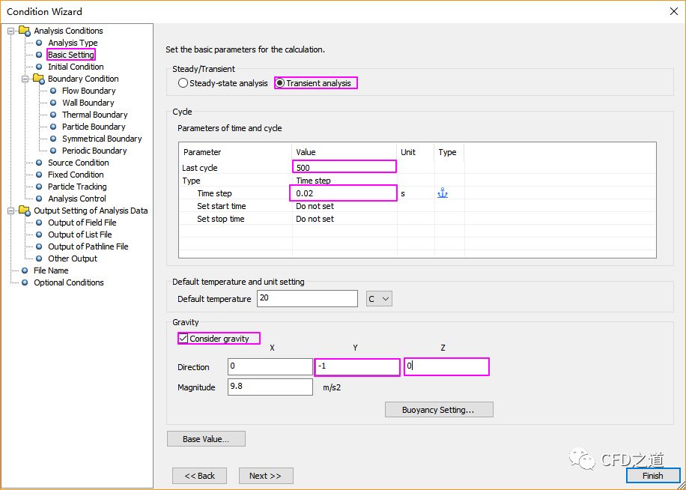686x490 pixels.
Task: Click the Analysis Conditions folder icon
Action: click(x=25, y=31)
